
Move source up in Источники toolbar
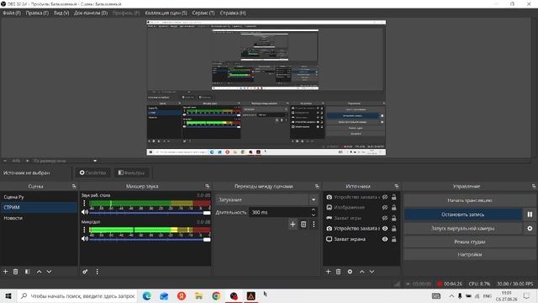click(x=362, y=272)
